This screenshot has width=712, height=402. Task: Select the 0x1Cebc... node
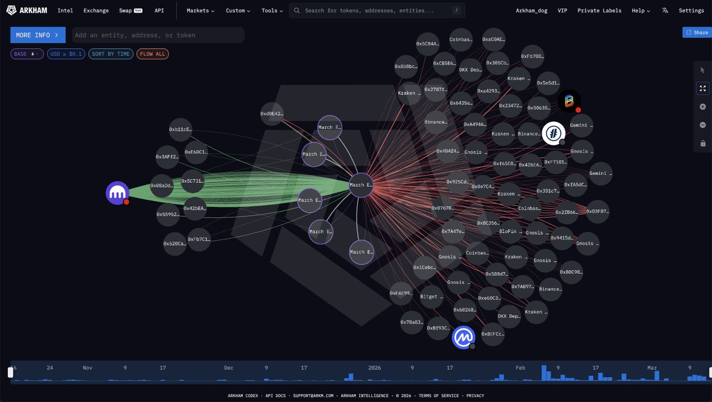coord(424,267)
